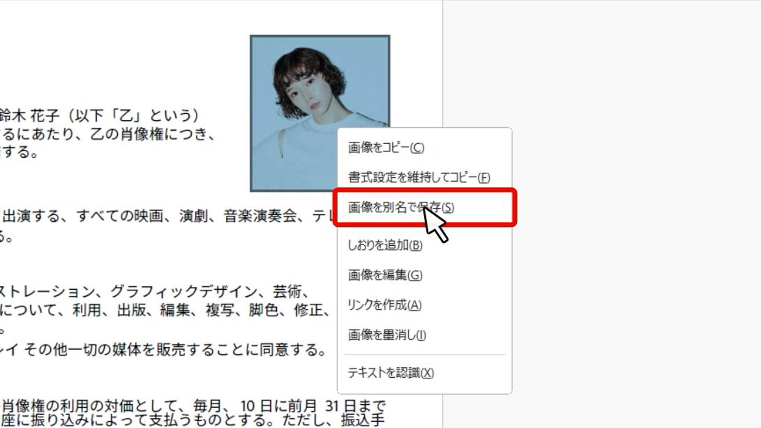761x428 pixels.
Task: Click the gray empty area beside the page
Action: 634,63
